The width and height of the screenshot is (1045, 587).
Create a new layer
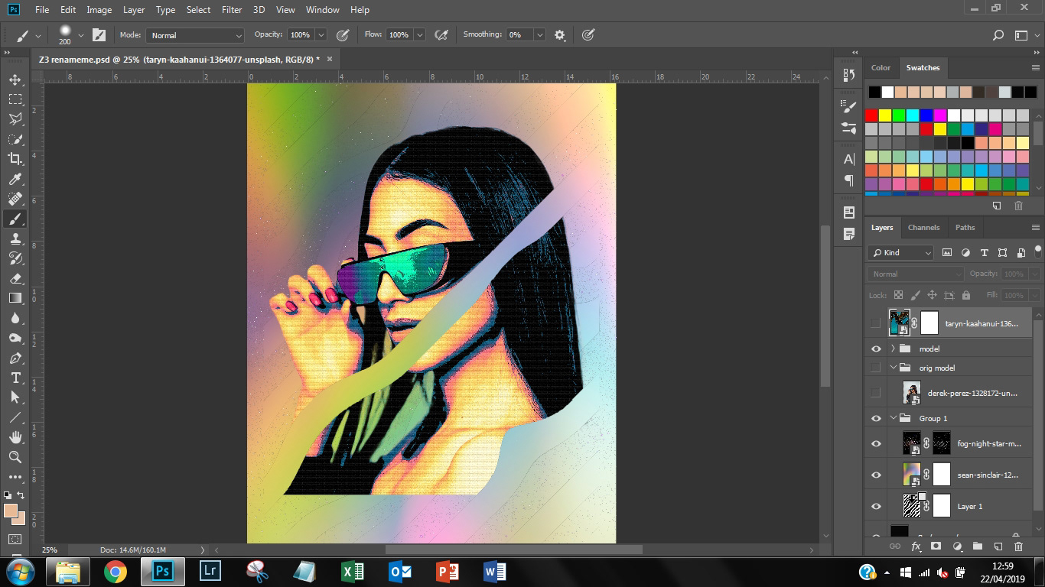click(998, 546)
